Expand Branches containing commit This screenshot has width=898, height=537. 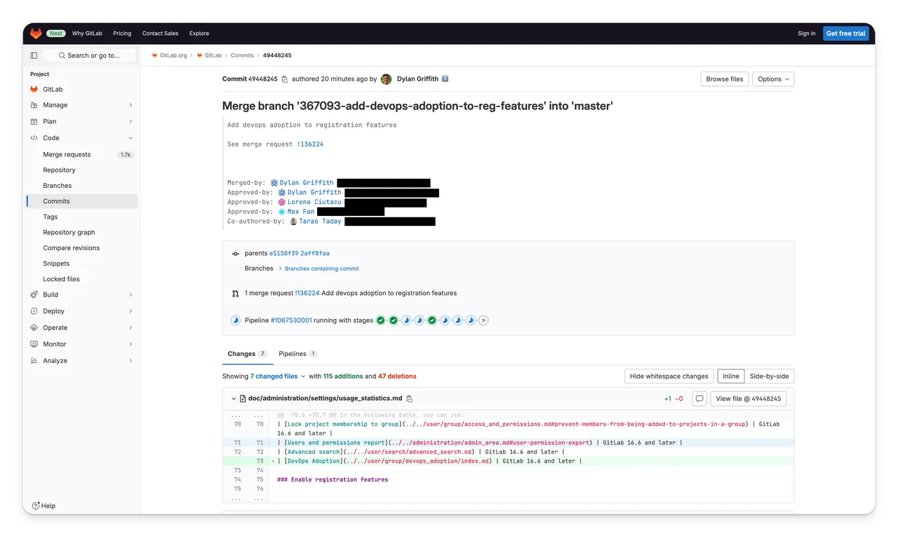pyautogui.click(x=319, y=268)
